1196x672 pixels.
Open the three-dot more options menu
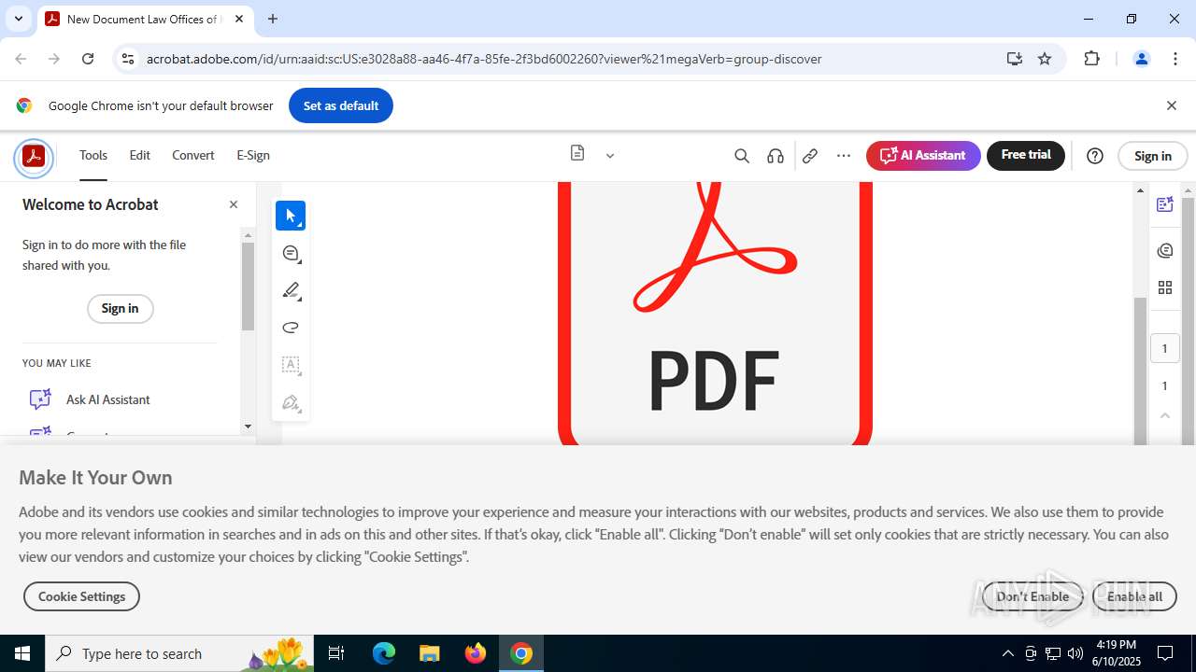tap(844, 156)
